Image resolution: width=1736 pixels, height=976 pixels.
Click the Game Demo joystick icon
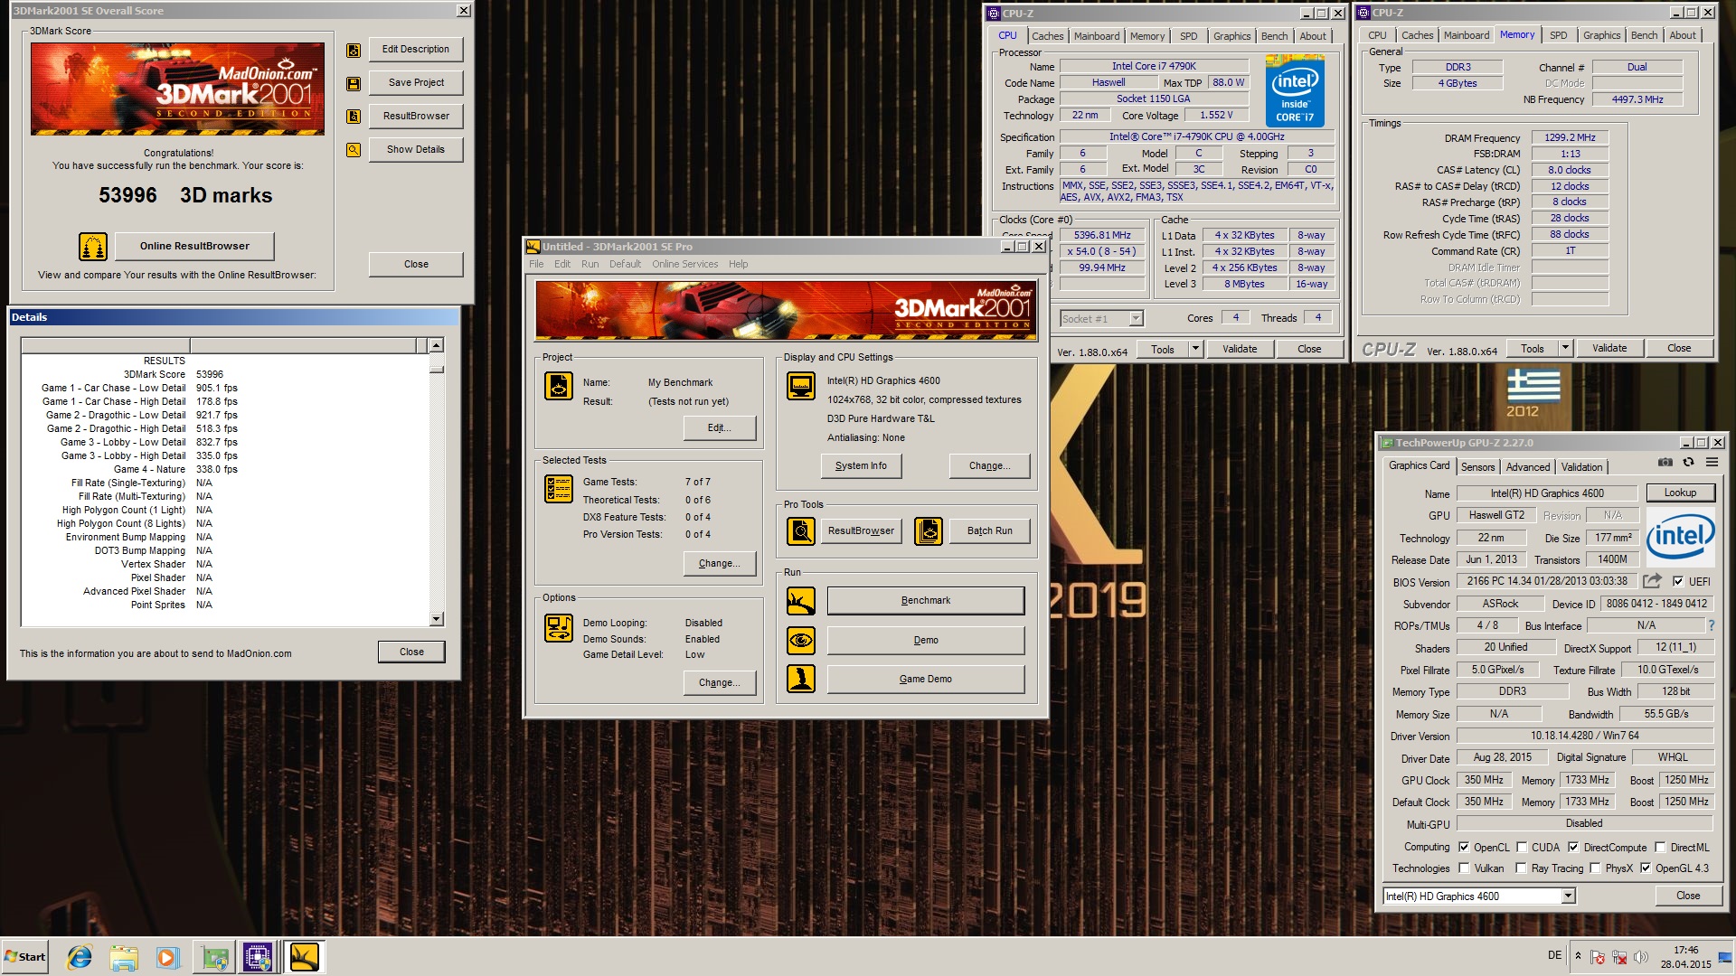point(801,679)
